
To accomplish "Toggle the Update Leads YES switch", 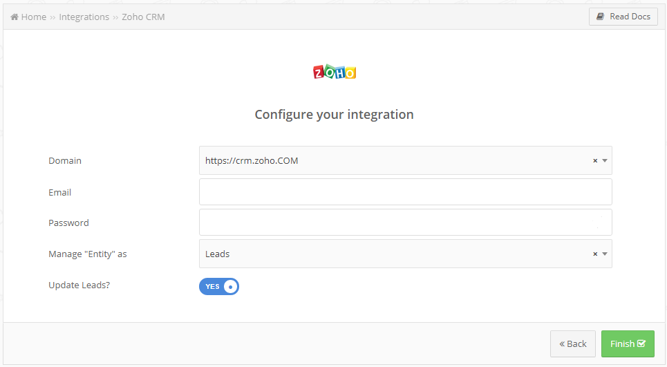I will pos(219,287).
